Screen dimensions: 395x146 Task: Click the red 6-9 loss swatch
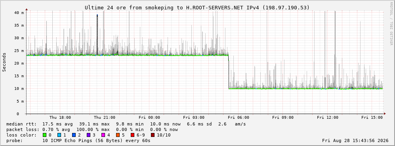coord(132,135)
